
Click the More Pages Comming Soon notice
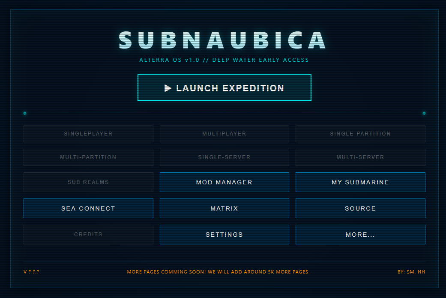(x=219, y=272)
